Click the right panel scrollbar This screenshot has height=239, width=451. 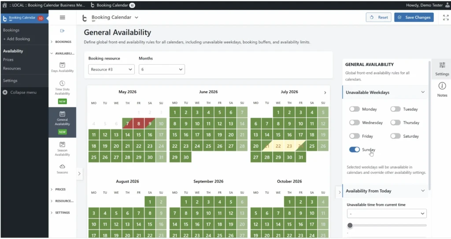(429, 125)
